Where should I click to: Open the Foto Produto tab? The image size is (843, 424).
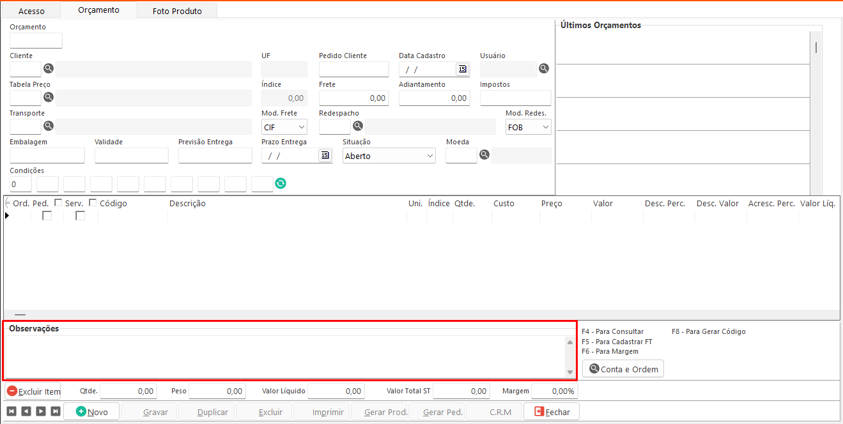[177, 11]
